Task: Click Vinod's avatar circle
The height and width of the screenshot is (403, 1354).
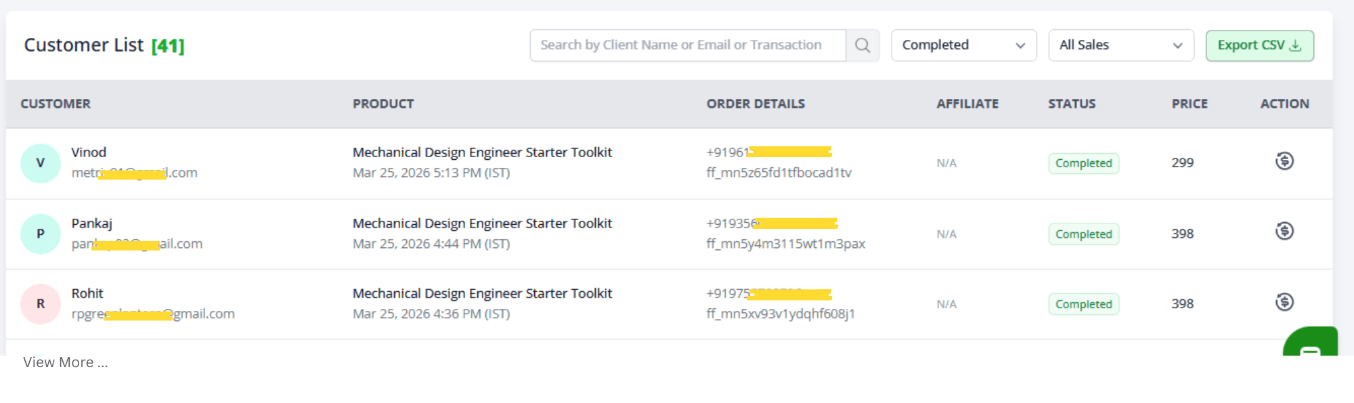Action: click(x=41, y=163)
